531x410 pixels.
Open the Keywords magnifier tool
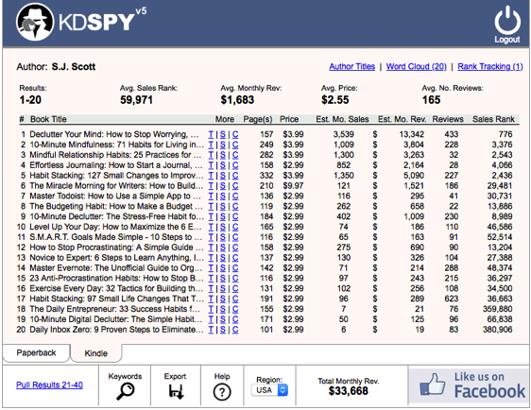[x=125, y=391]
